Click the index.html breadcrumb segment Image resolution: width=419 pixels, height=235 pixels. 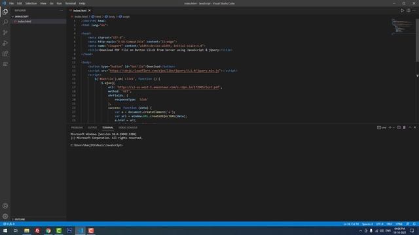tap(79, 16)
